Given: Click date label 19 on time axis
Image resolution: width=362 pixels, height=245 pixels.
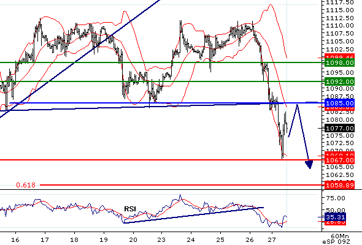Looking at the screenshot, I should point(104,240).
